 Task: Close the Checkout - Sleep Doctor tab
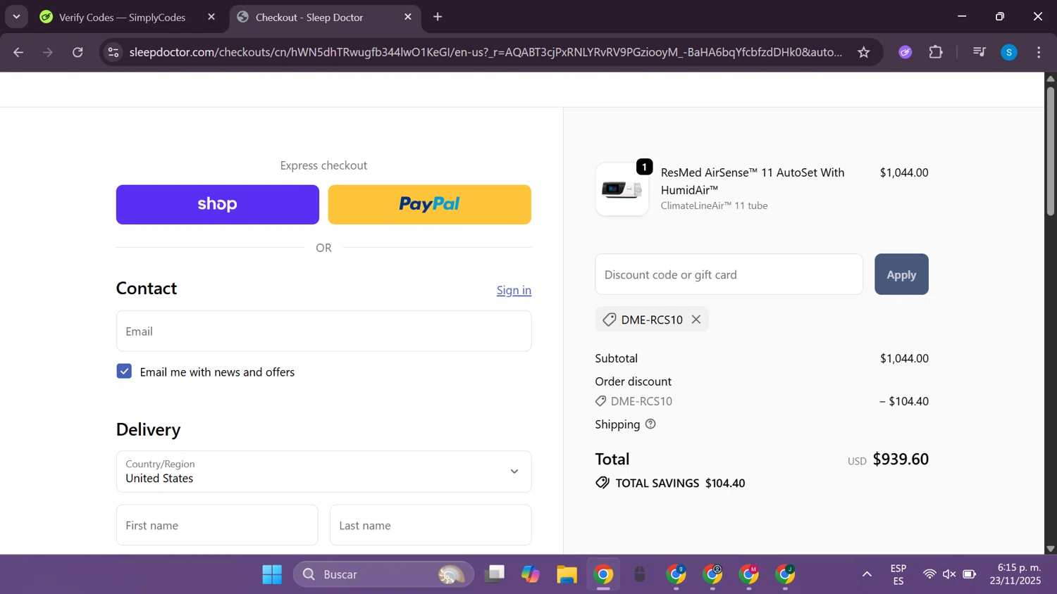click(408, 17)
